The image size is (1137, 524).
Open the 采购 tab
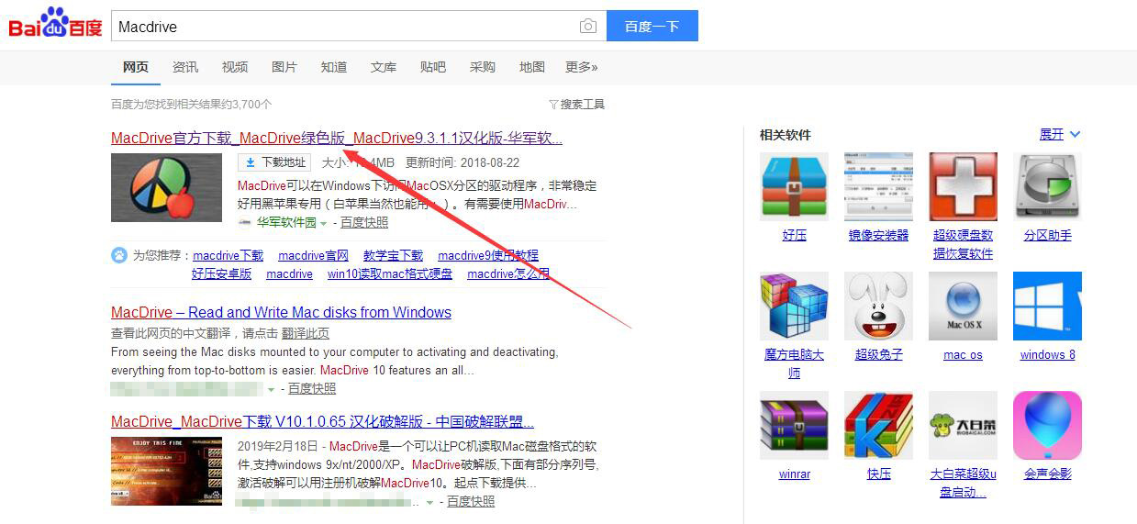pyautogui.click(x=483, y=67)
